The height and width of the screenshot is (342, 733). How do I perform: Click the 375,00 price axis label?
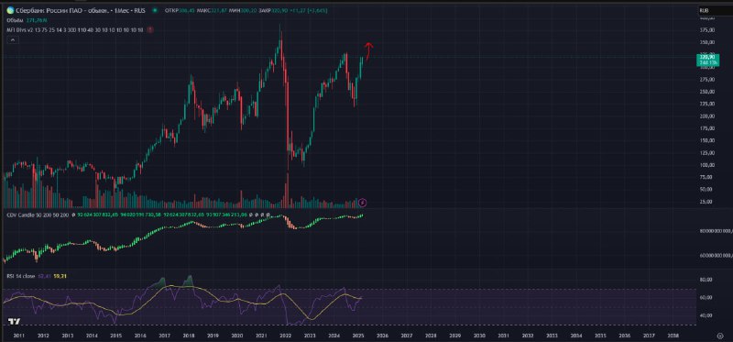coord(707,30)
